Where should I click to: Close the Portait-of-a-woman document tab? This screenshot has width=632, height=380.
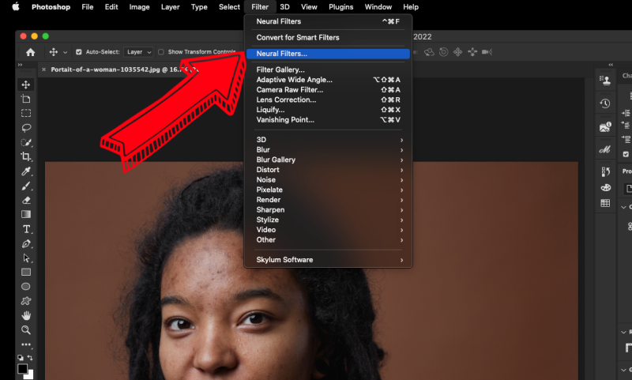pos(44,70)
